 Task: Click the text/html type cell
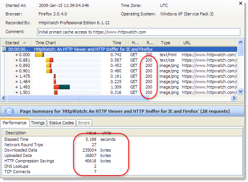click(168, 55)
